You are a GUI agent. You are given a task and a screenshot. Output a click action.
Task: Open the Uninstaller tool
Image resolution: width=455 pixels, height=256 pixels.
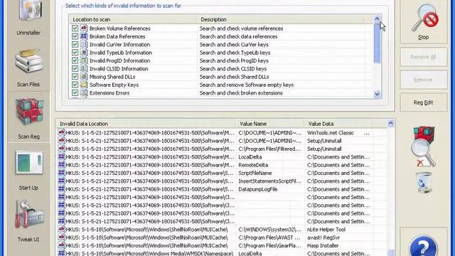click(28, 17)
